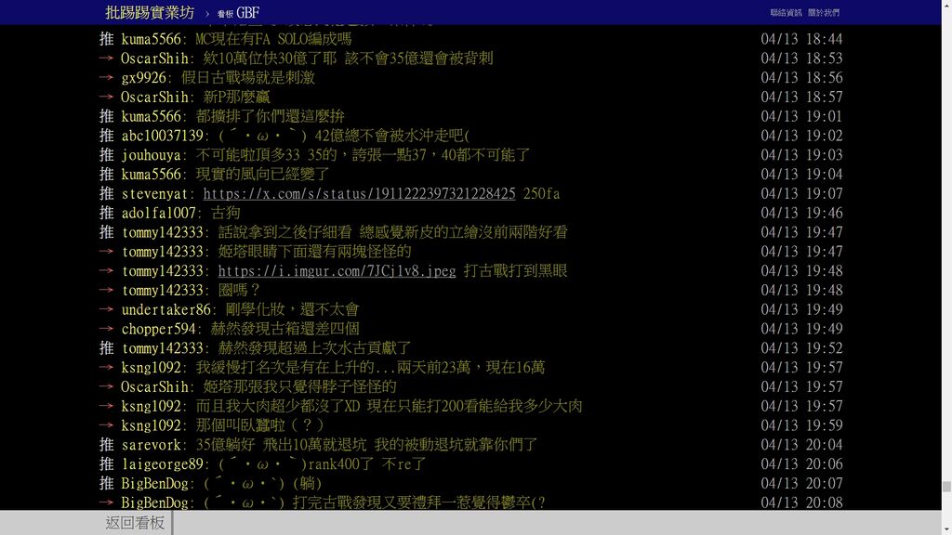Image resolution: width=952 pixels, height=535 pixels.
Task: Click the 04/13 20:04 timestamp
Action: [x=801, y=445]
